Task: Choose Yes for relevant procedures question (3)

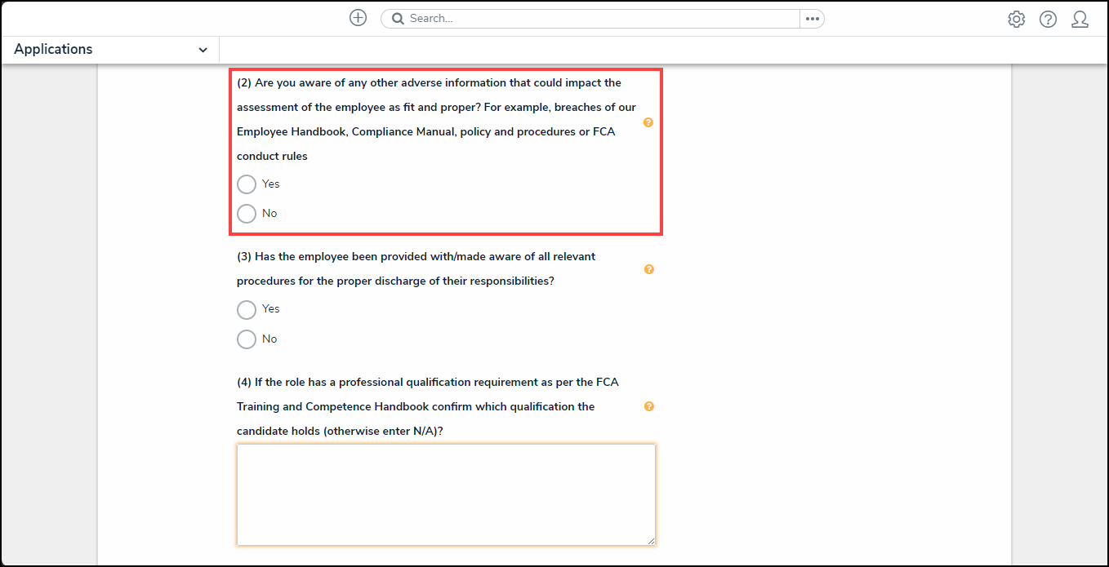Action: coord(247,310)
